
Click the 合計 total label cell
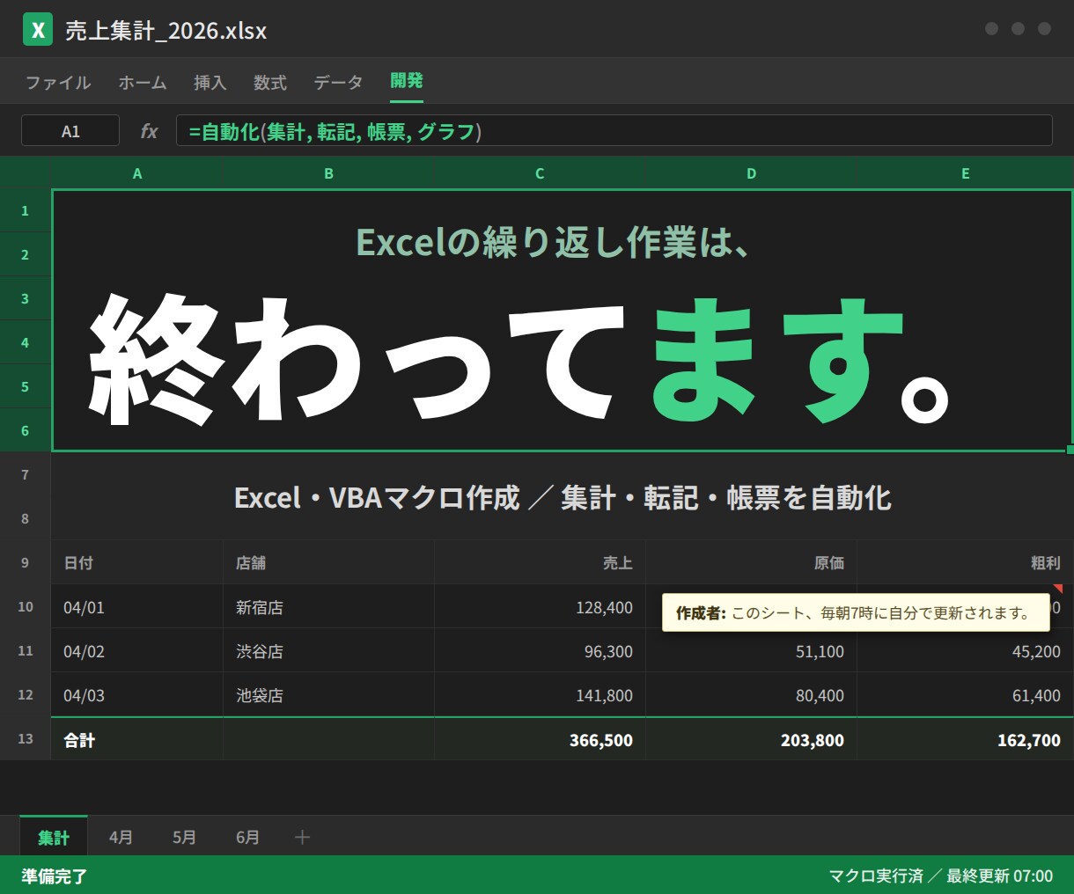point(137,739)
